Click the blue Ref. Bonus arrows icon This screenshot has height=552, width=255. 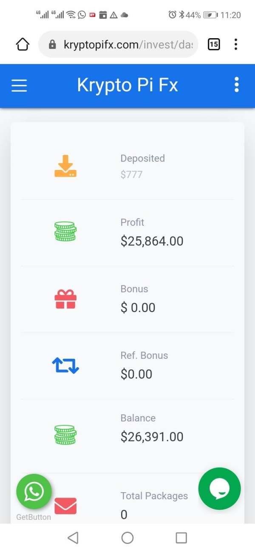click(65, 365)
